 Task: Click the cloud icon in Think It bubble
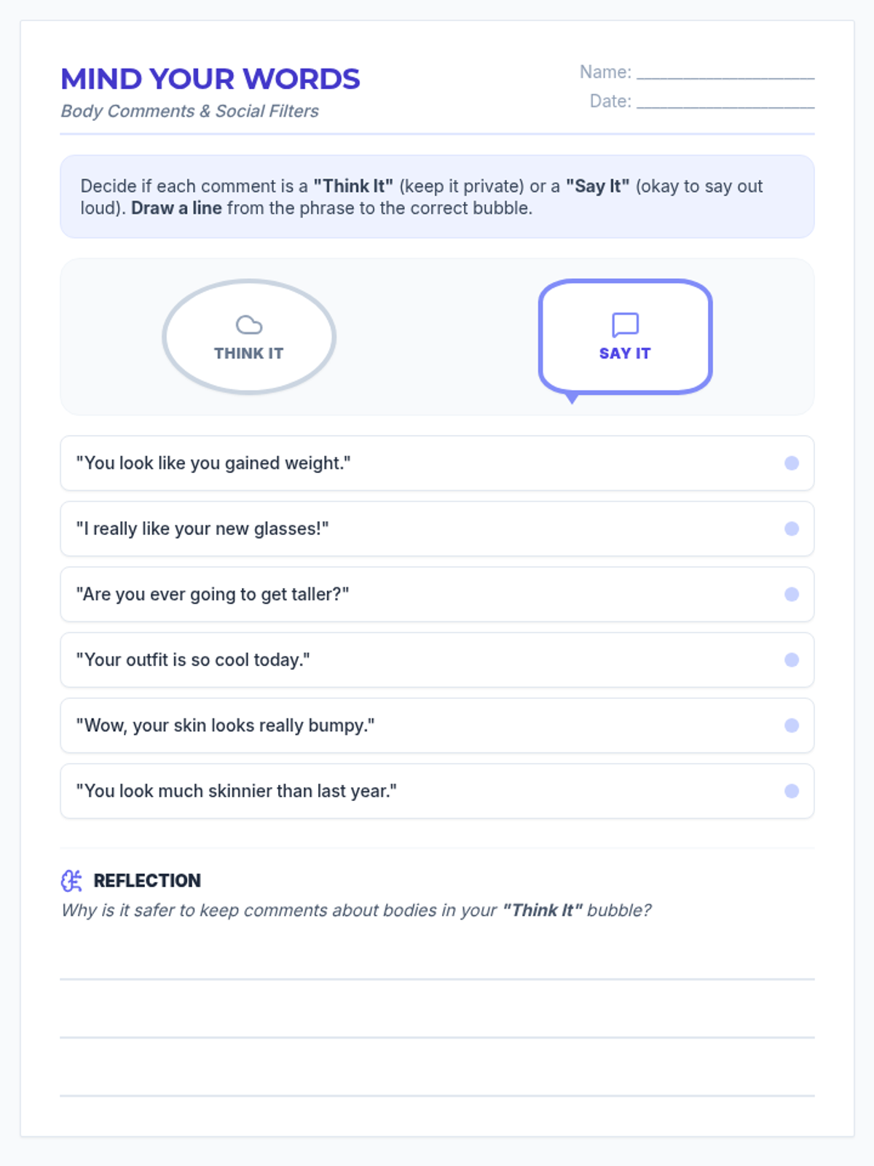point(249,325)
